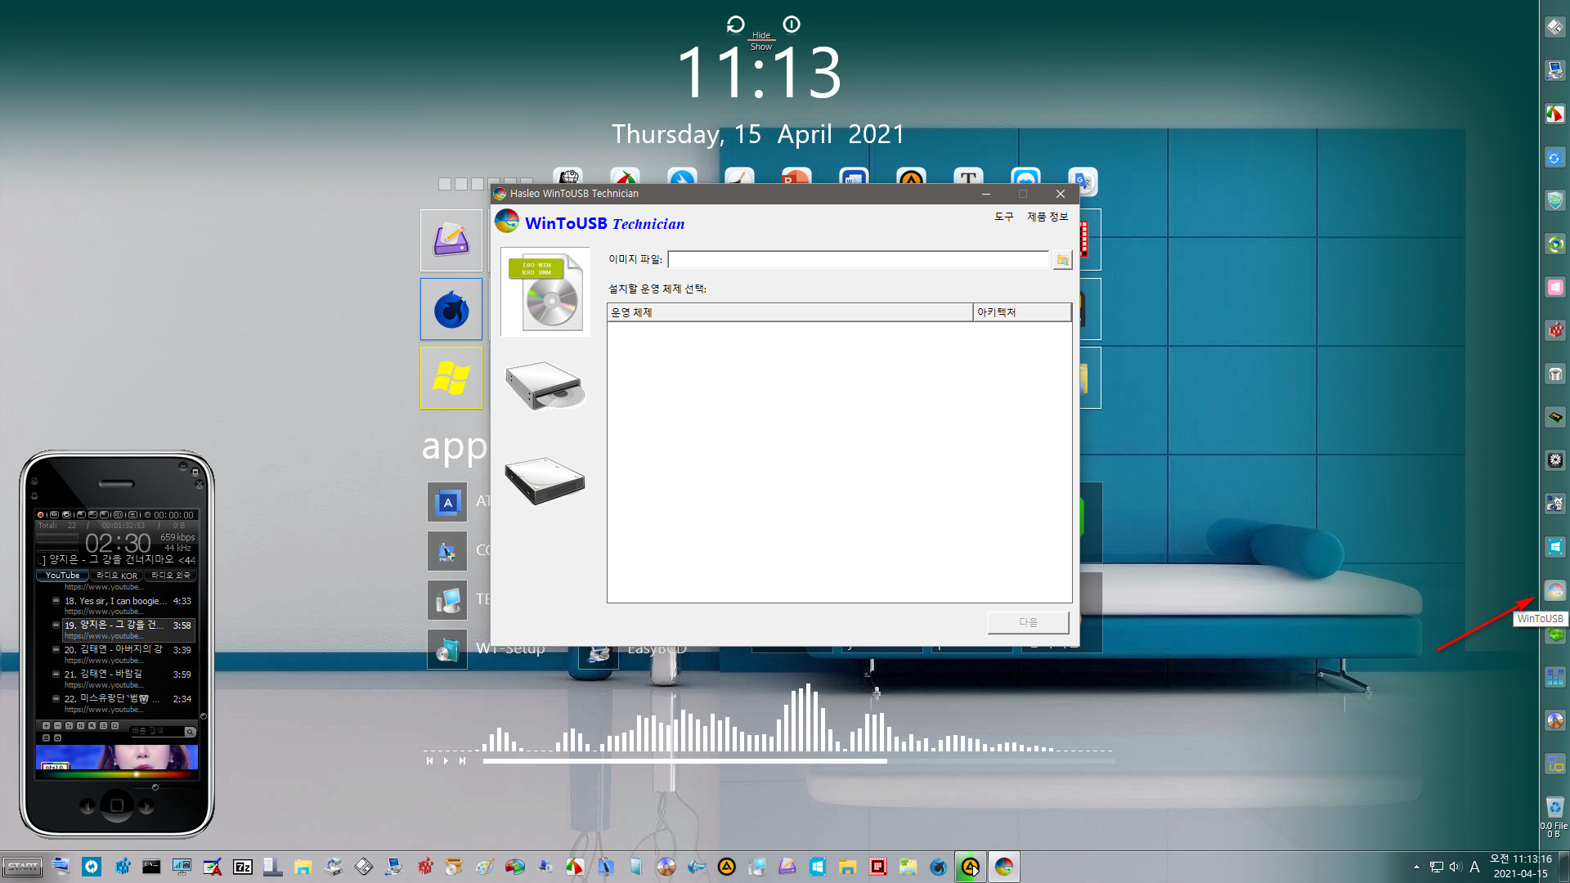Open 7z from the taskbar
The height and width of the screenshot is (883, 1570).
click(x=243, y=867)
